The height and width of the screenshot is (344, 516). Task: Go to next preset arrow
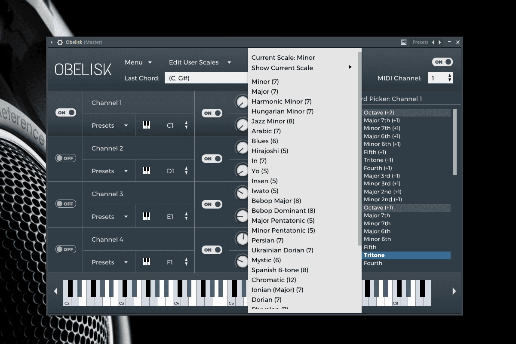click(x=440, y=42)
